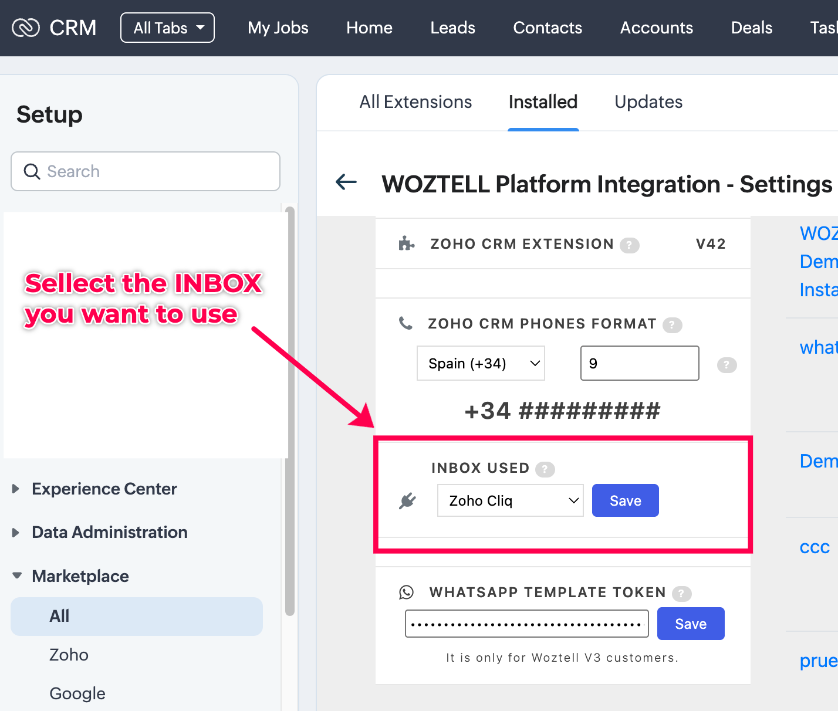Select the Installed tab
Image resolution: width=838 pixels, height=711 pixels.
pyautogui.click(x=543, y=102)
